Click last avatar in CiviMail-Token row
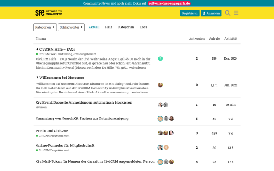Screen dimensions: 274x171 [171, 162]
